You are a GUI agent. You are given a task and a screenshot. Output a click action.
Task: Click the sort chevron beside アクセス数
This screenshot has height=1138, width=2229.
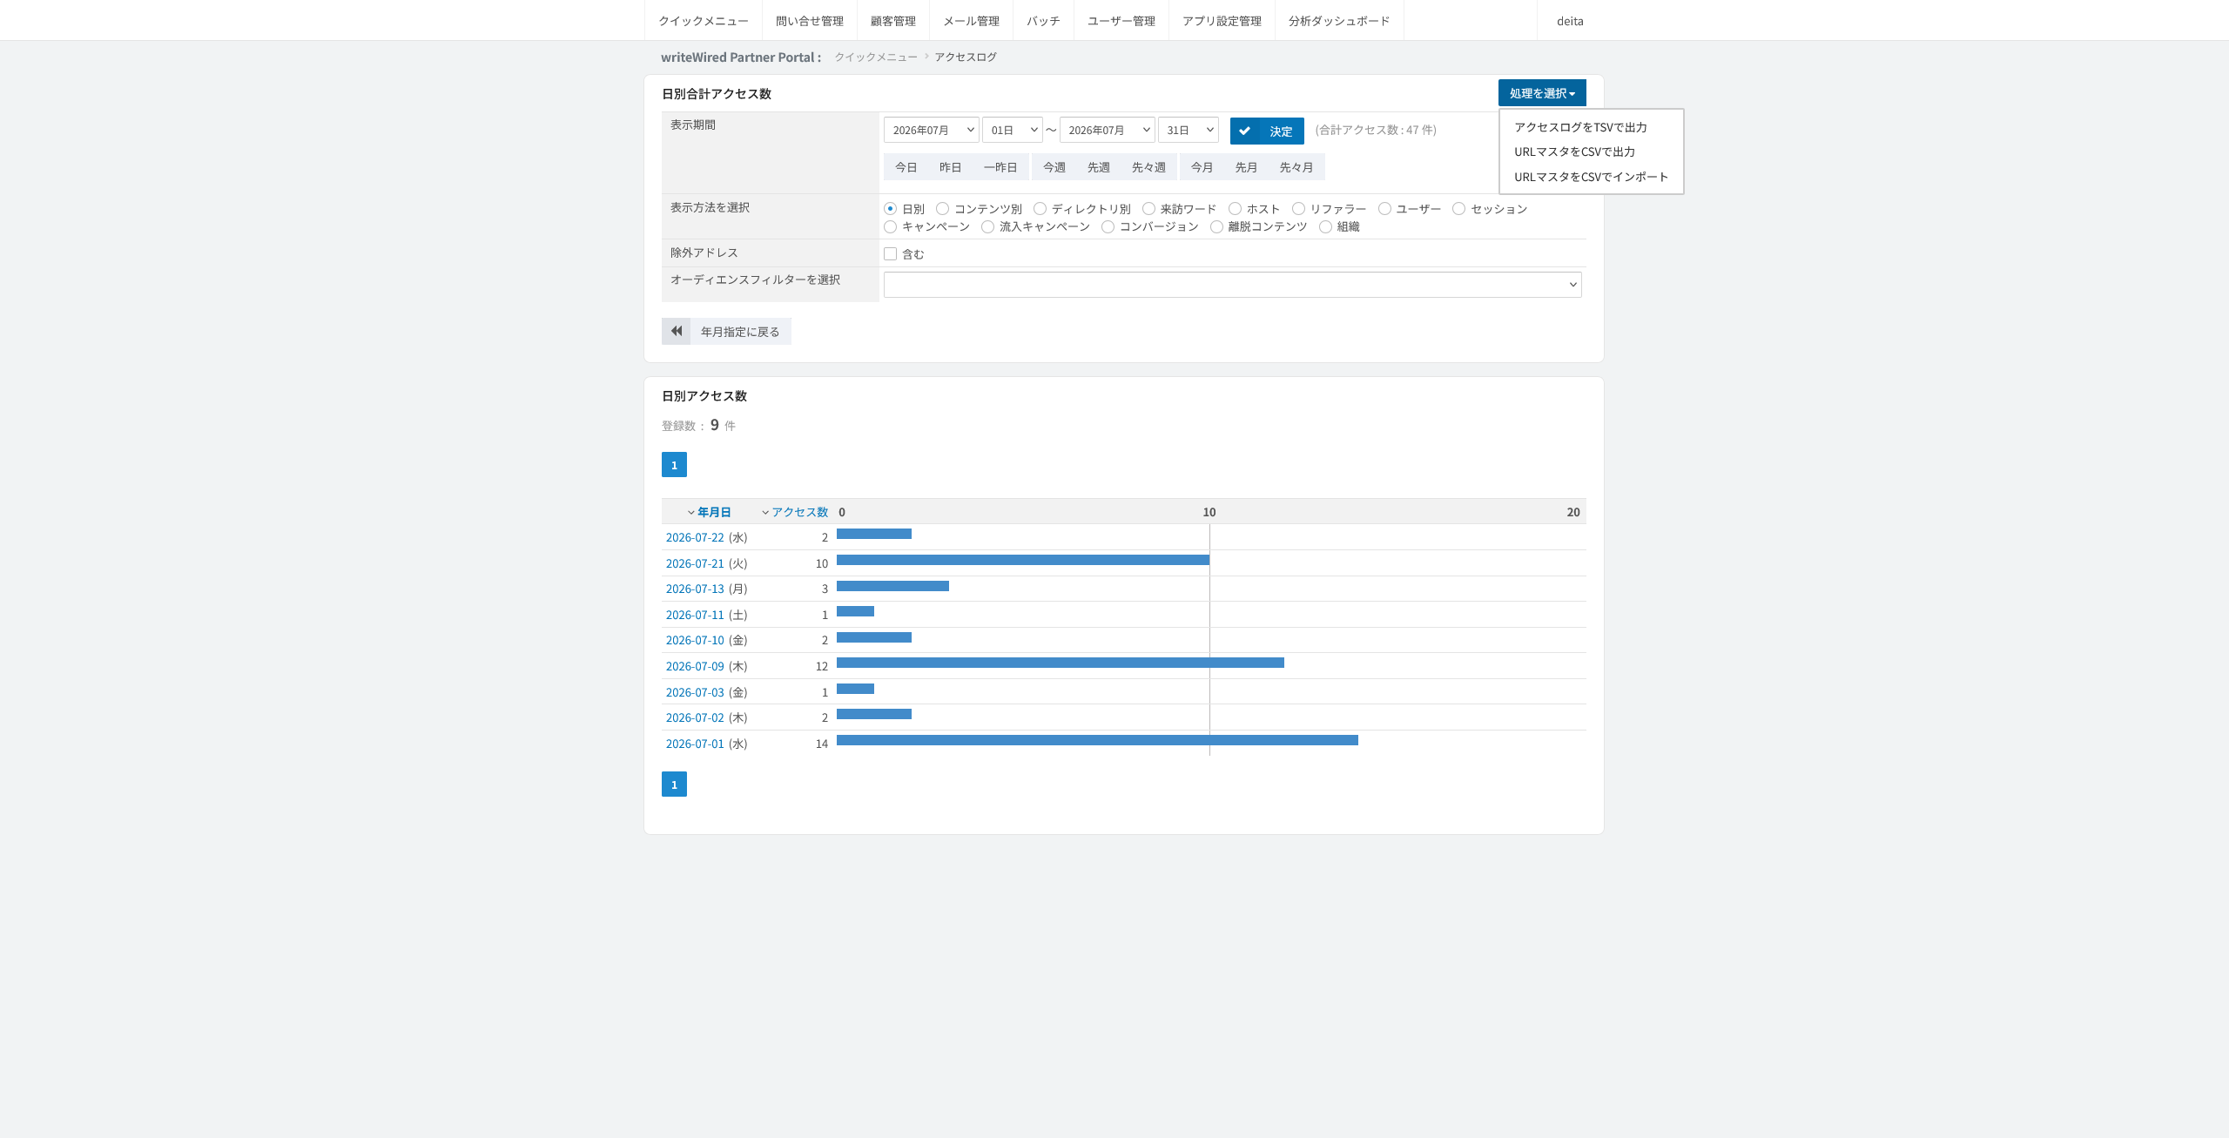[x=765, y=513]
